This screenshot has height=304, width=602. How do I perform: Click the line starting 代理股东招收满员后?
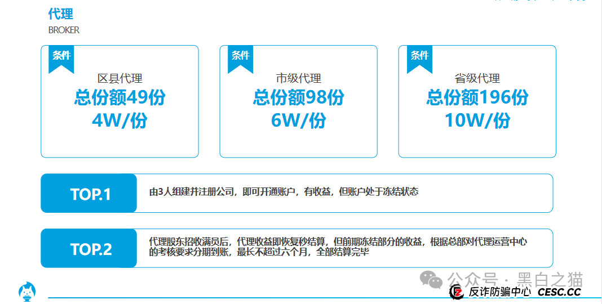pos(338,242)
